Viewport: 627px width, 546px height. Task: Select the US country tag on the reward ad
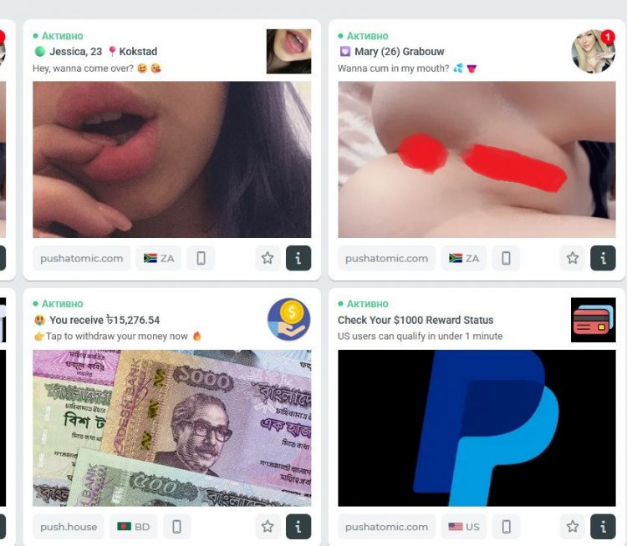[x=464, y=527]
